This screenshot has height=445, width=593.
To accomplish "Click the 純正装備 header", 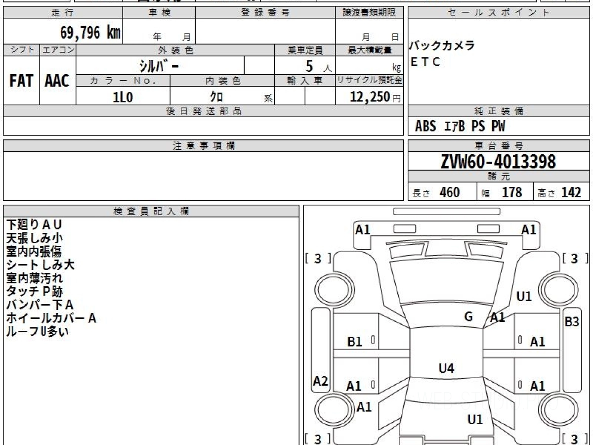I will point(499,111).
